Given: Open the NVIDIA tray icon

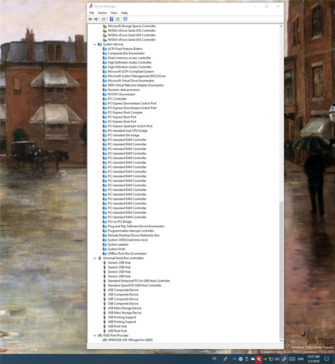Looking at the screenshot, I should point(265,359).
